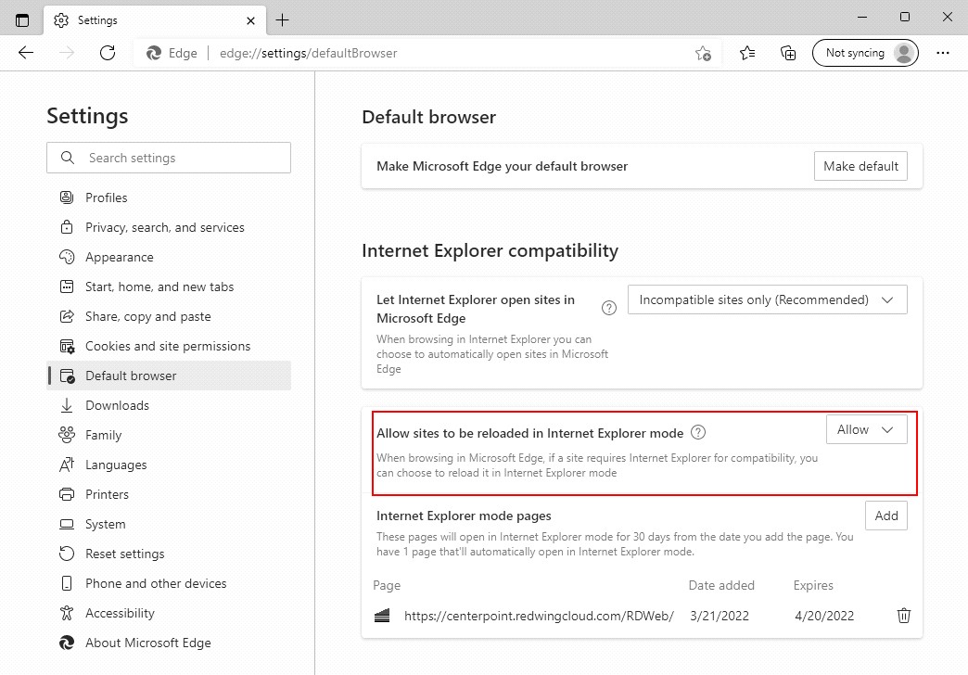The height and width of the screenshot is (675, 968).
Task: Close the Settings tab
Action: [x=250, y=20]
